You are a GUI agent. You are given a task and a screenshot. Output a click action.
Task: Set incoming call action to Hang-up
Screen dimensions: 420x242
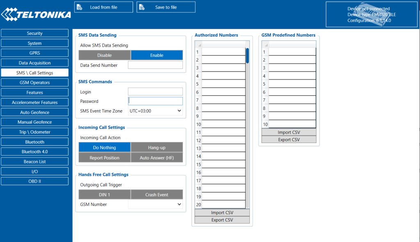point(157,147)
